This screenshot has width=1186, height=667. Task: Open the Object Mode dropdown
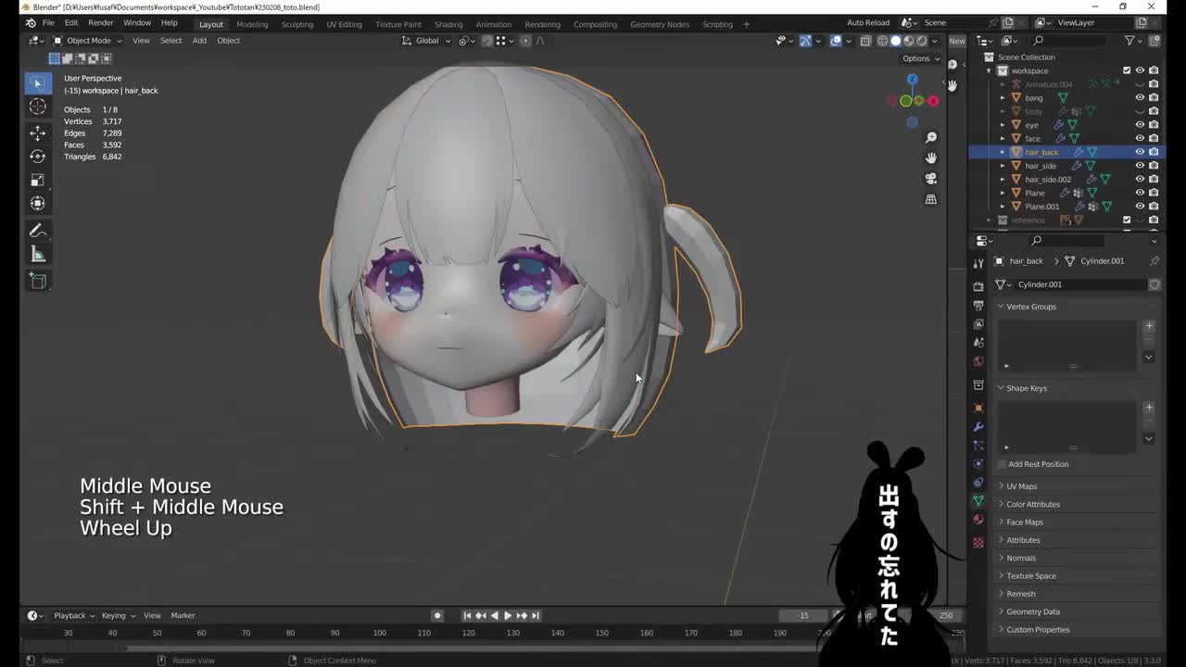pos(87,41)
